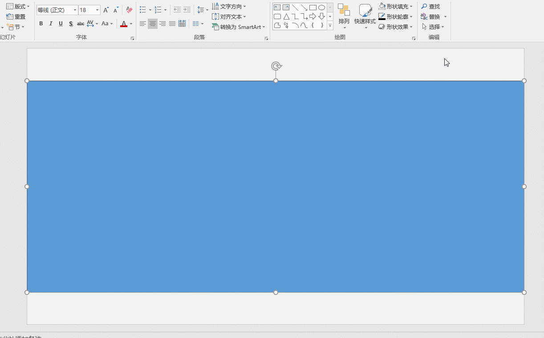The image size is (544, 338).
Task: Select the left brace shape
Action: click(x=313, y=25)
